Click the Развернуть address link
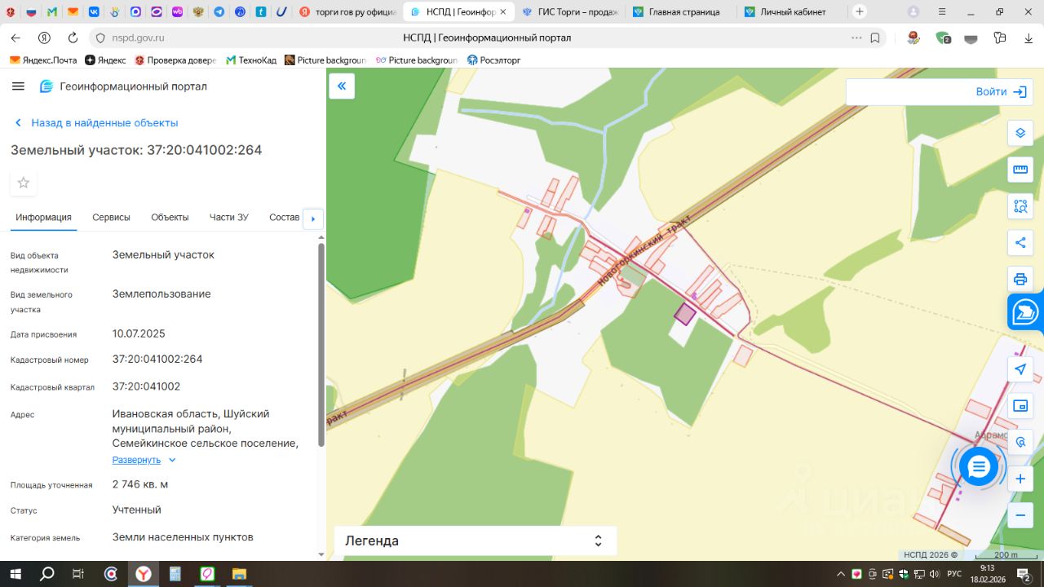This screenshot has height=587, width=1044. click(136, 460)
